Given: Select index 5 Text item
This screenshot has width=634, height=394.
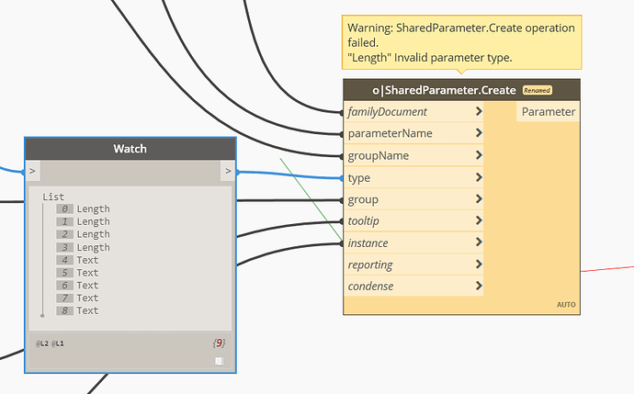Looking at the screenshot, I should (x=77, y=273).
